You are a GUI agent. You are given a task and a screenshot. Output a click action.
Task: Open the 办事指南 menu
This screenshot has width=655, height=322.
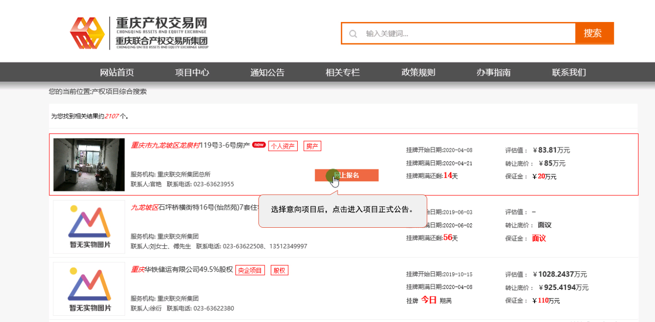pyautogui.click(x=493, y=72)
